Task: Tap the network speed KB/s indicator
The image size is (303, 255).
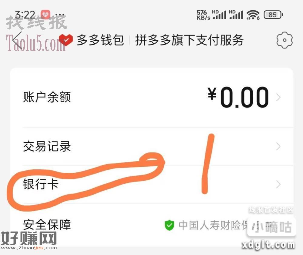Action: coord(203,15)
